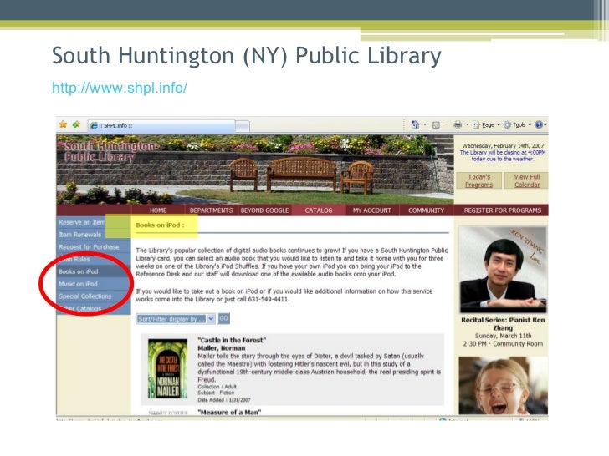The image size is (609, 456).
Task: Open the Sort/Filter display by dropdown
Action: pyautogui.click(x=176, y=319)
